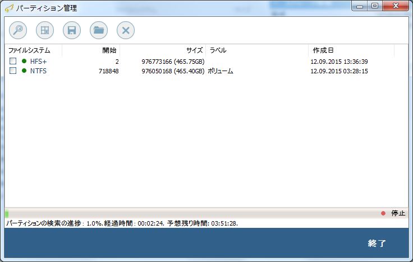
Task: Select the HFS+ file system row
Action: point(206,62)
